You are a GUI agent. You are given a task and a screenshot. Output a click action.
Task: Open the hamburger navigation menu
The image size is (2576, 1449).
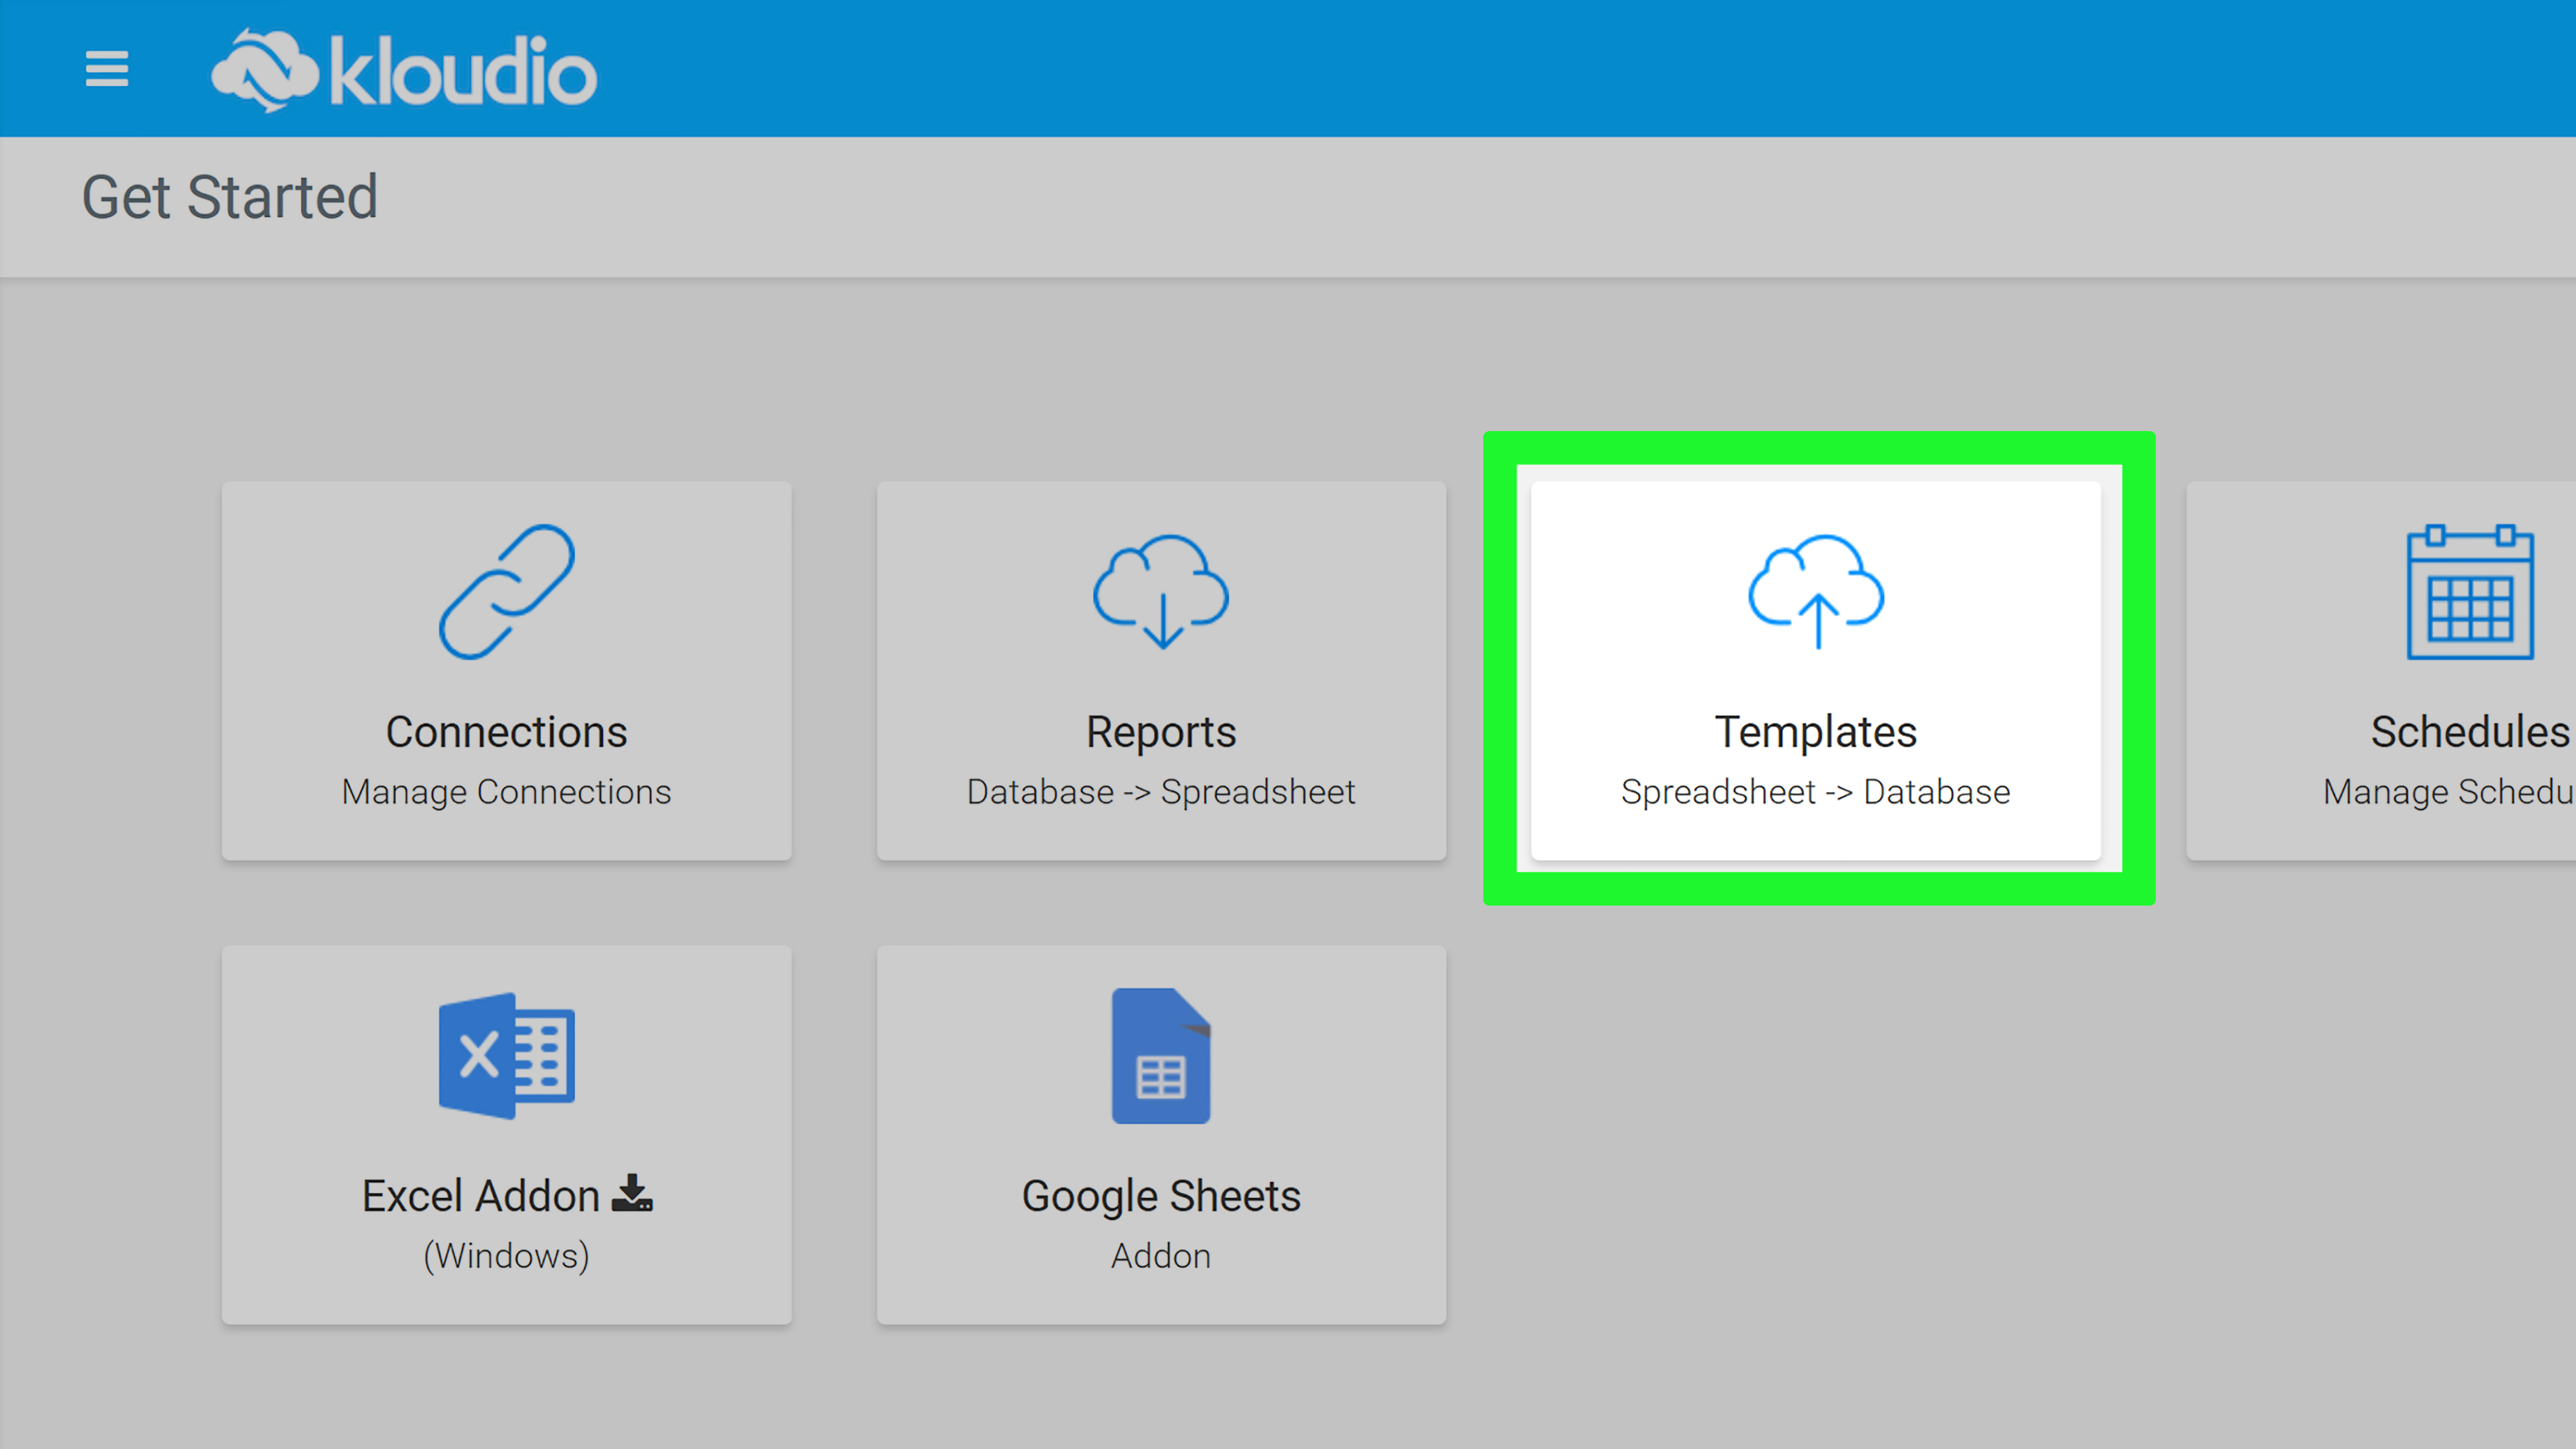coord(106,69)
